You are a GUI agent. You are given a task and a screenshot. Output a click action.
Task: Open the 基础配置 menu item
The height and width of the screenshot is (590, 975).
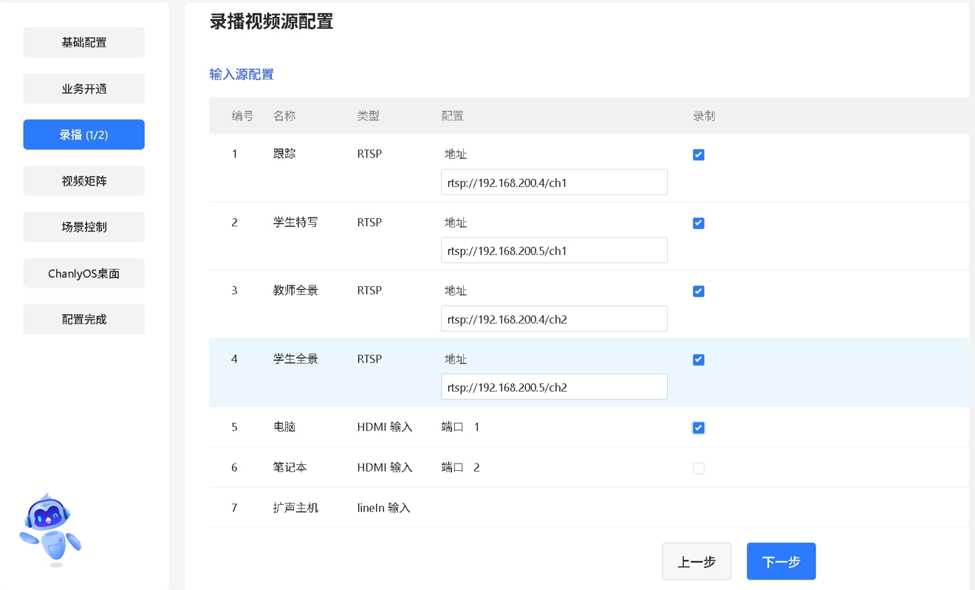84,42
